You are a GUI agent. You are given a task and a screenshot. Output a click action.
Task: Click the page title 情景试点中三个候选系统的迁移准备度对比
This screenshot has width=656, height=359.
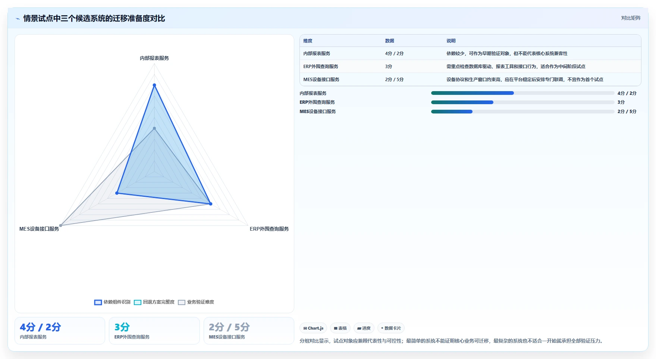(x=94, y=19)
